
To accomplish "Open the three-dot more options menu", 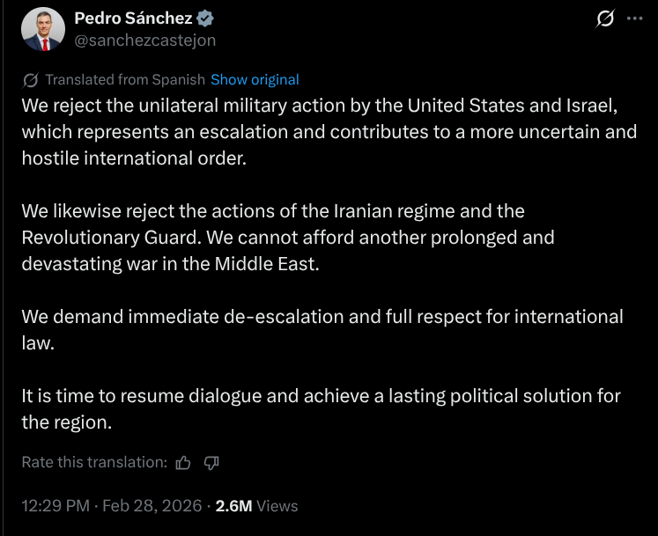I will click(x=634, y=18).
